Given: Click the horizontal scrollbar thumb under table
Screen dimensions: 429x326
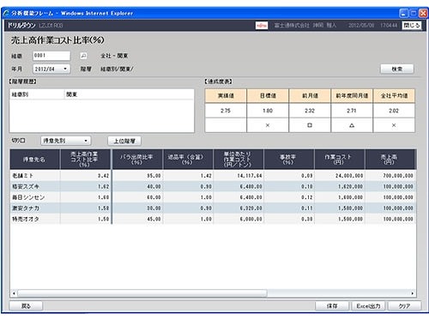Looking at the screenshot, I should click(x=142, y=293).
